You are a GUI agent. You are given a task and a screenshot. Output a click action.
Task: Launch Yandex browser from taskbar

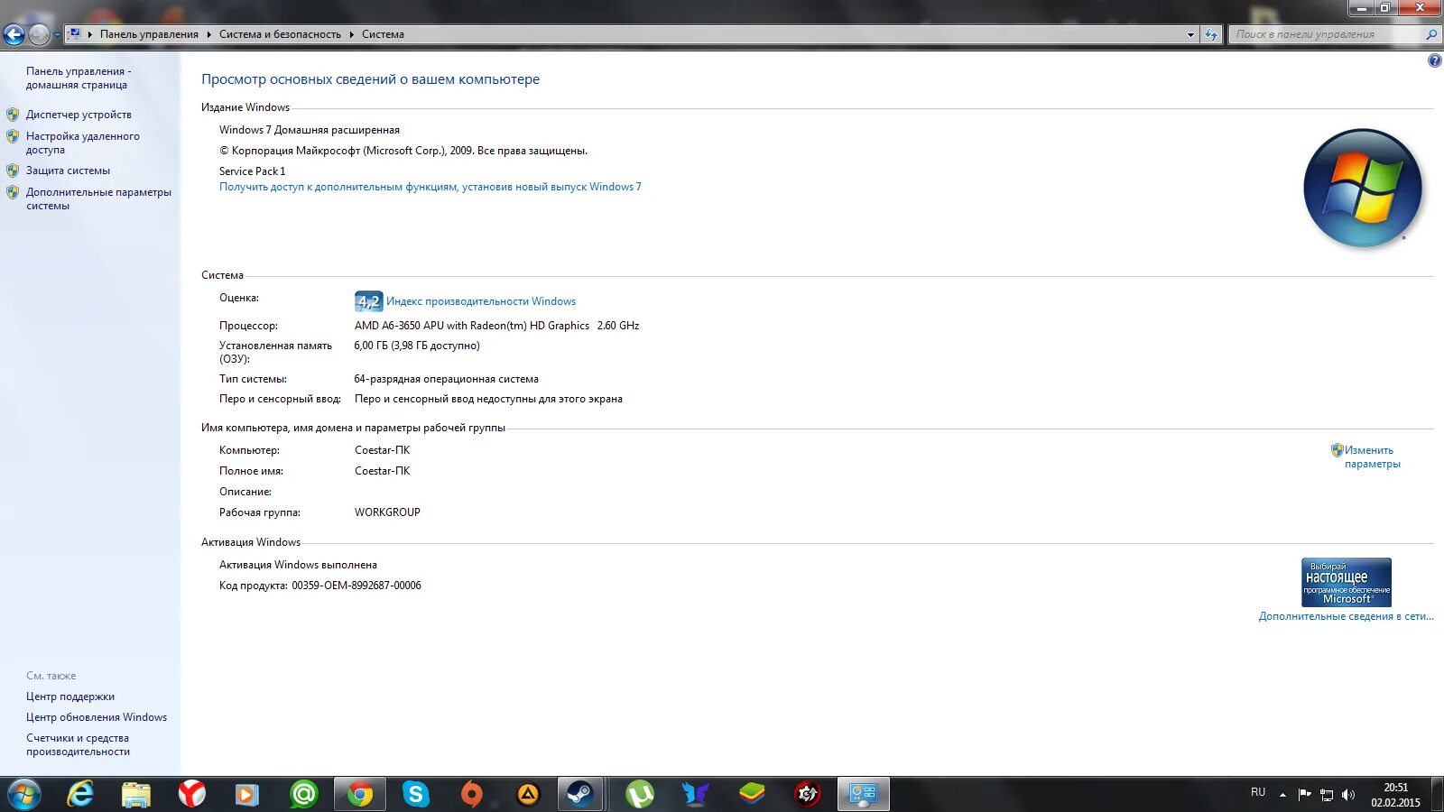[192, 794]
